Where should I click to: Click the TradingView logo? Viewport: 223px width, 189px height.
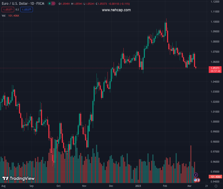coord(19,178)
